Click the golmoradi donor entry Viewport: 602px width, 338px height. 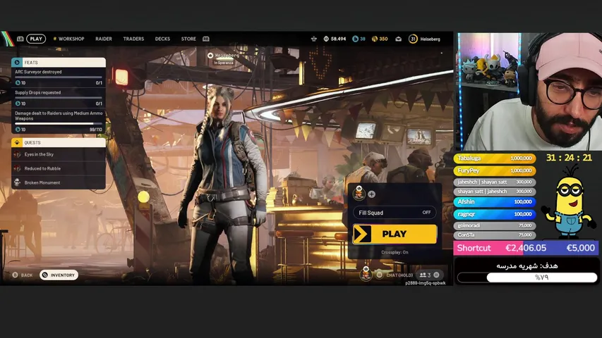(495, 225)
